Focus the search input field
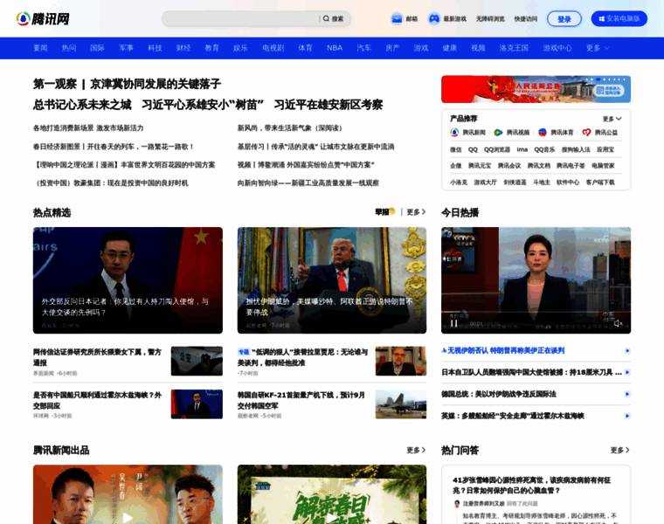 coord(240,18)
